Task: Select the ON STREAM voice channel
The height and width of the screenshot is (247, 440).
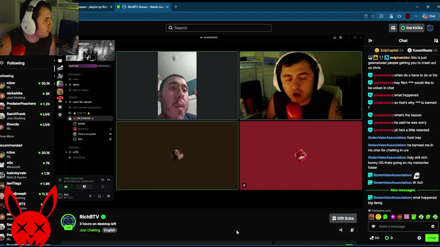Action: [89, 118]
